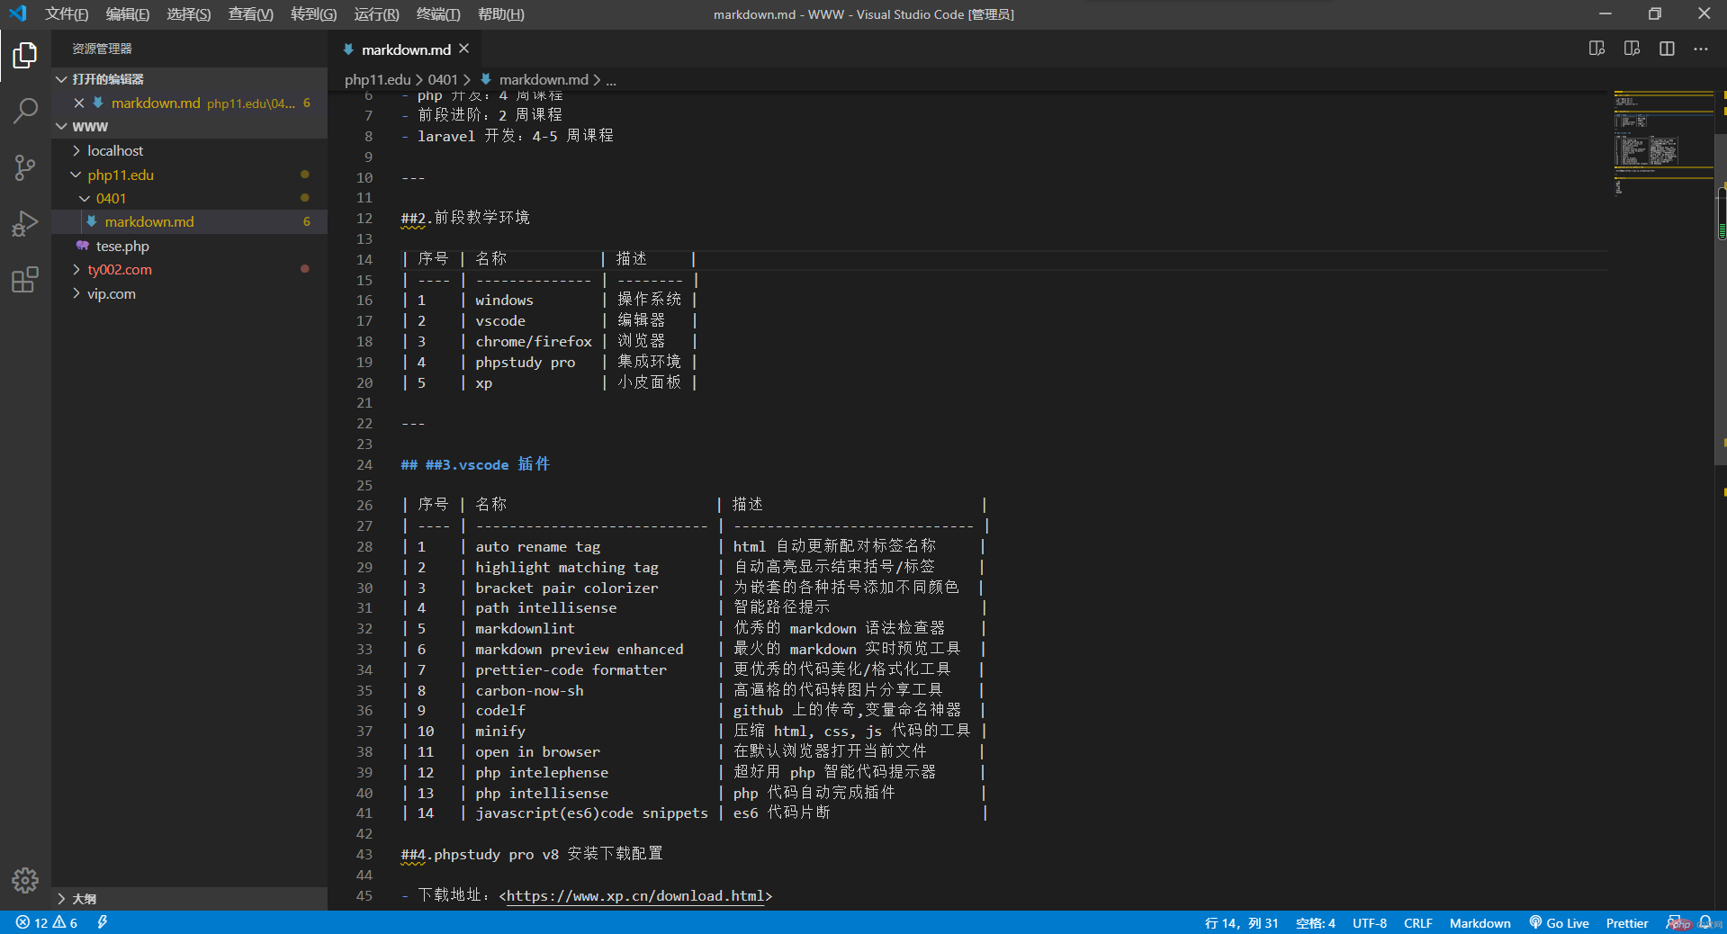This screenshot has width=1727, height=934.
Task: Click the VS Code logo icon in title bar
Action: pyautogui.click(x=18, y=13)
